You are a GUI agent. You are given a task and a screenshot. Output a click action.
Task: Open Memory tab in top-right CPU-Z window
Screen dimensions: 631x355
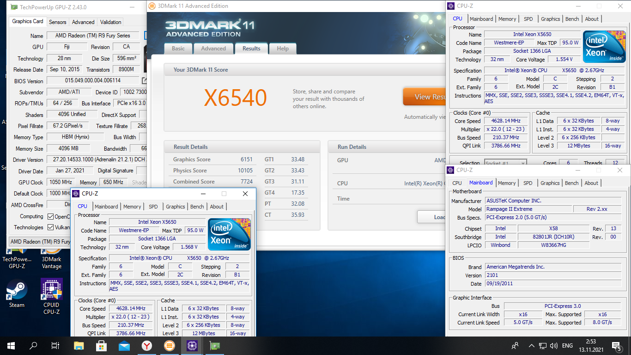[x=507, y=19]
